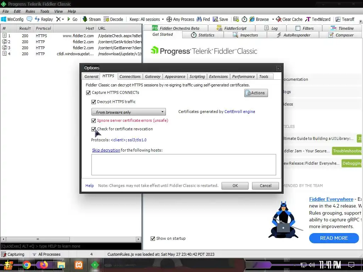363x272 pixels.
Task: Toggle Stream mode in toolbar
Action: [92, 19]
